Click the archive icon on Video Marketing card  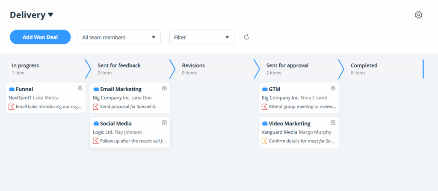333,122
